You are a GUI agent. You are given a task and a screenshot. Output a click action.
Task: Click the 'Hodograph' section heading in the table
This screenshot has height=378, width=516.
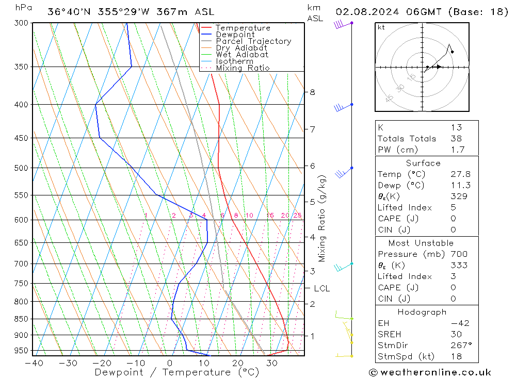[x=422, y=312]
